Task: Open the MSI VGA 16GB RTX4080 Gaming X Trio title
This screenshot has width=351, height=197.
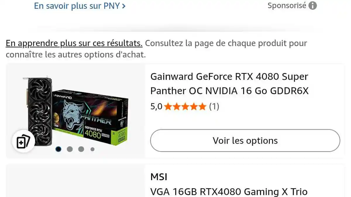Action: click(x=229, y=192)
